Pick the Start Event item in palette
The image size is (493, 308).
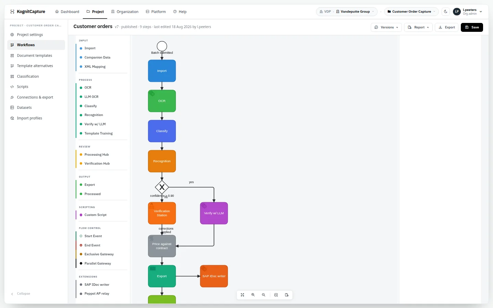tap(102, 236)
